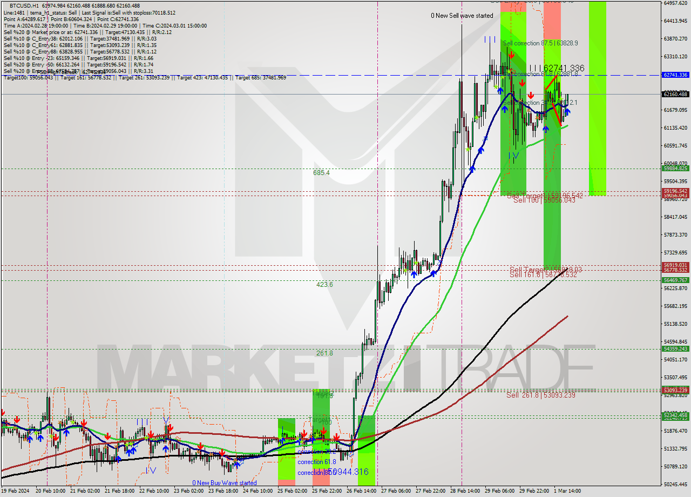Click the 54051.170 axis price label
Viewport: 691px width, 497px height.
(x=675, y=359)
